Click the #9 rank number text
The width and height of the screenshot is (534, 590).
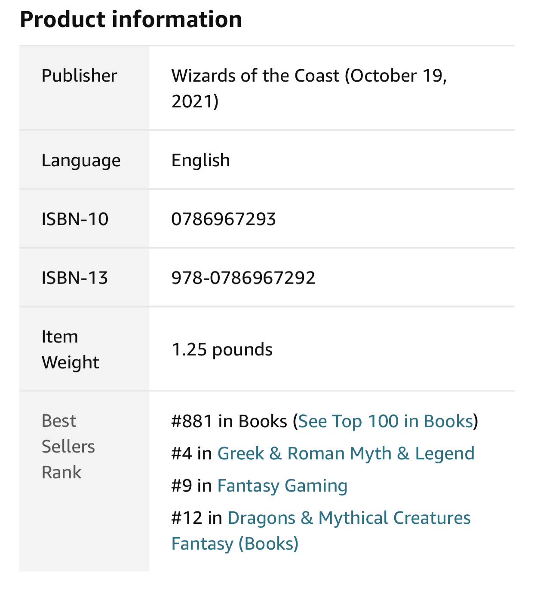(181, 486)
